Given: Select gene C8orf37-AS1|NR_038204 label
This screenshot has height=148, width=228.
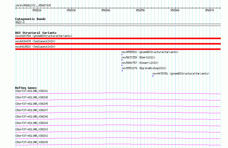Looking at the screenshot, I should click(x=32, y=123).
